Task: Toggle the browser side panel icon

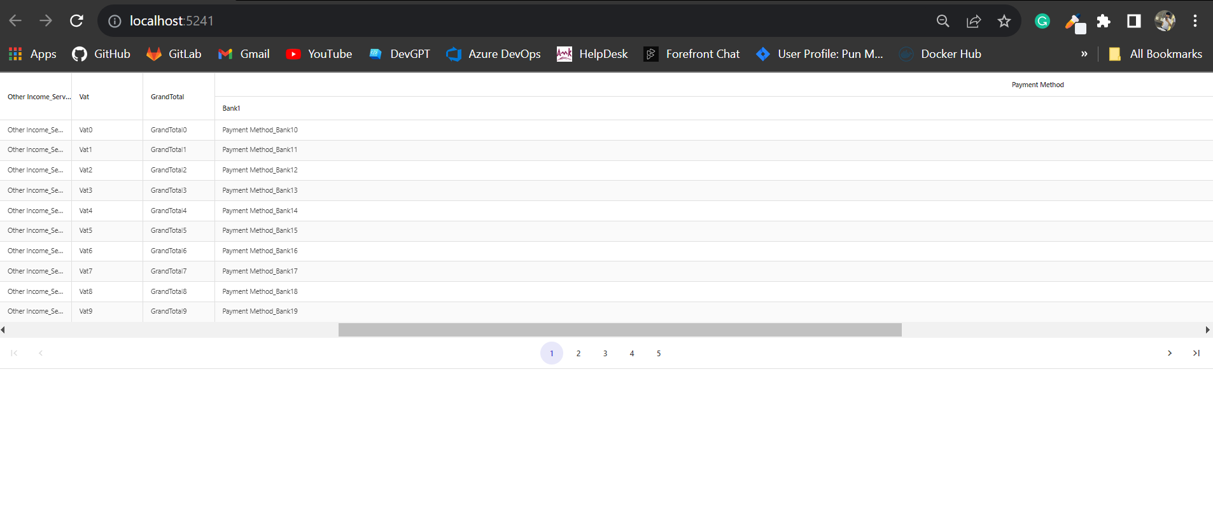Action: (x=1133, y=21)
